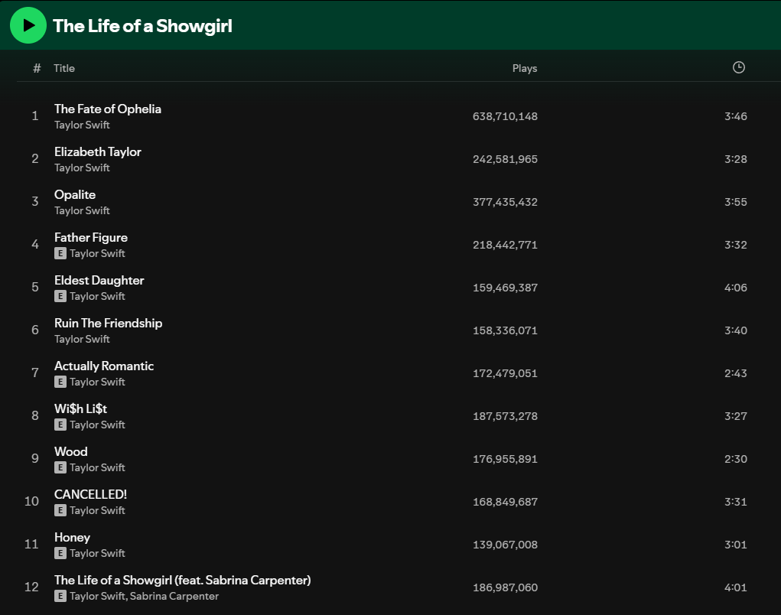The width and height of the screenshot is (781, 615).
Task: Open the Elizabeth Taylor track
Action: (x=98, y=152)
